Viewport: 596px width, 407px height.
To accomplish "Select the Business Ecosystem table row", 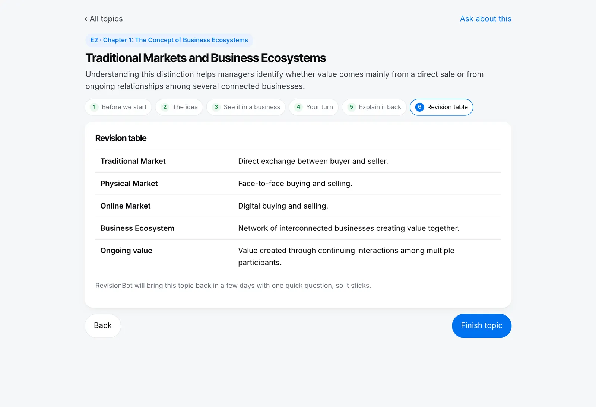I will 298,228.
